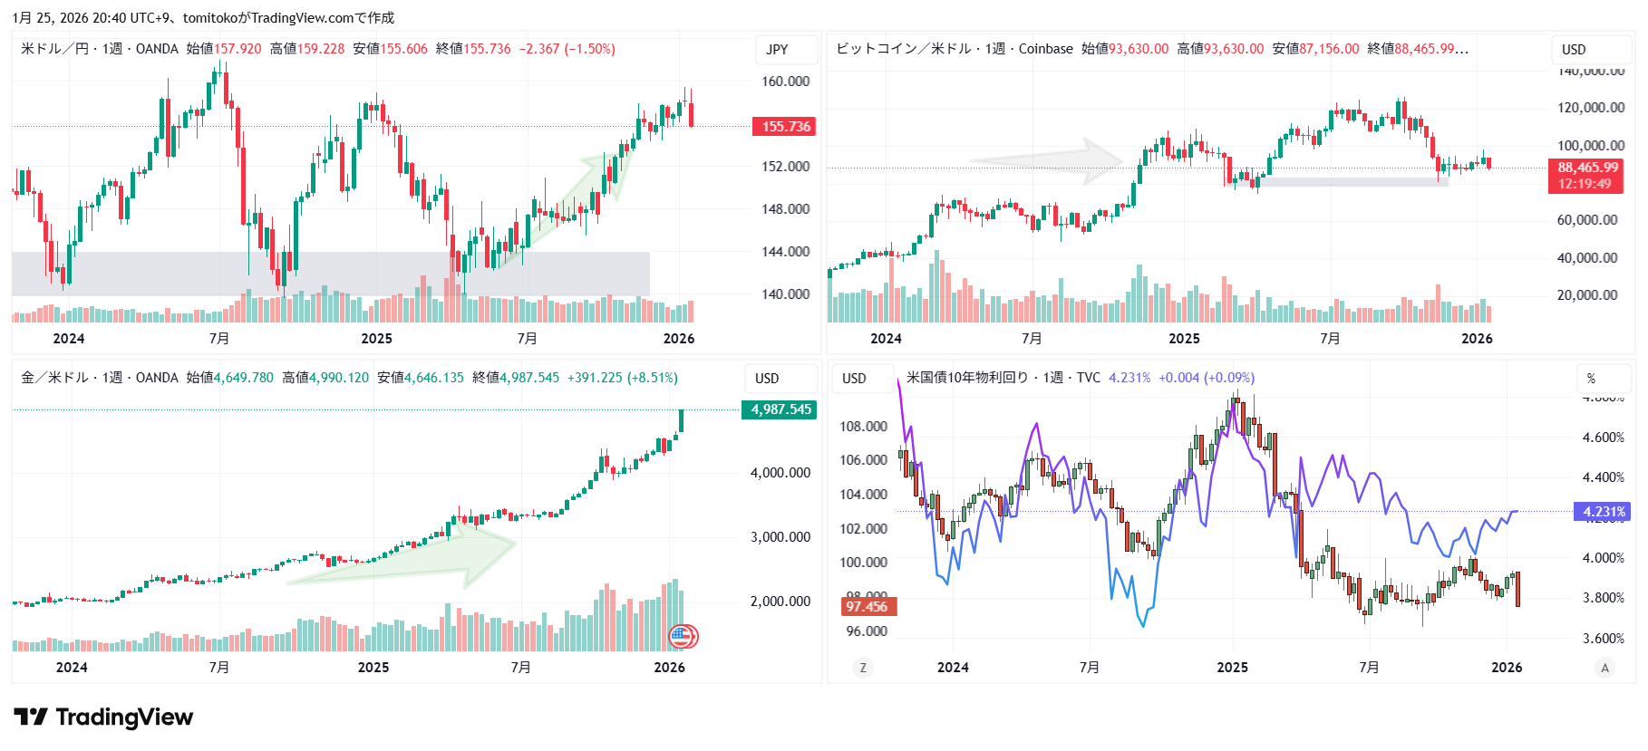Click the 4,987.545 gold price label
The image size is (1648, 751).
click(x=780, y=409)
